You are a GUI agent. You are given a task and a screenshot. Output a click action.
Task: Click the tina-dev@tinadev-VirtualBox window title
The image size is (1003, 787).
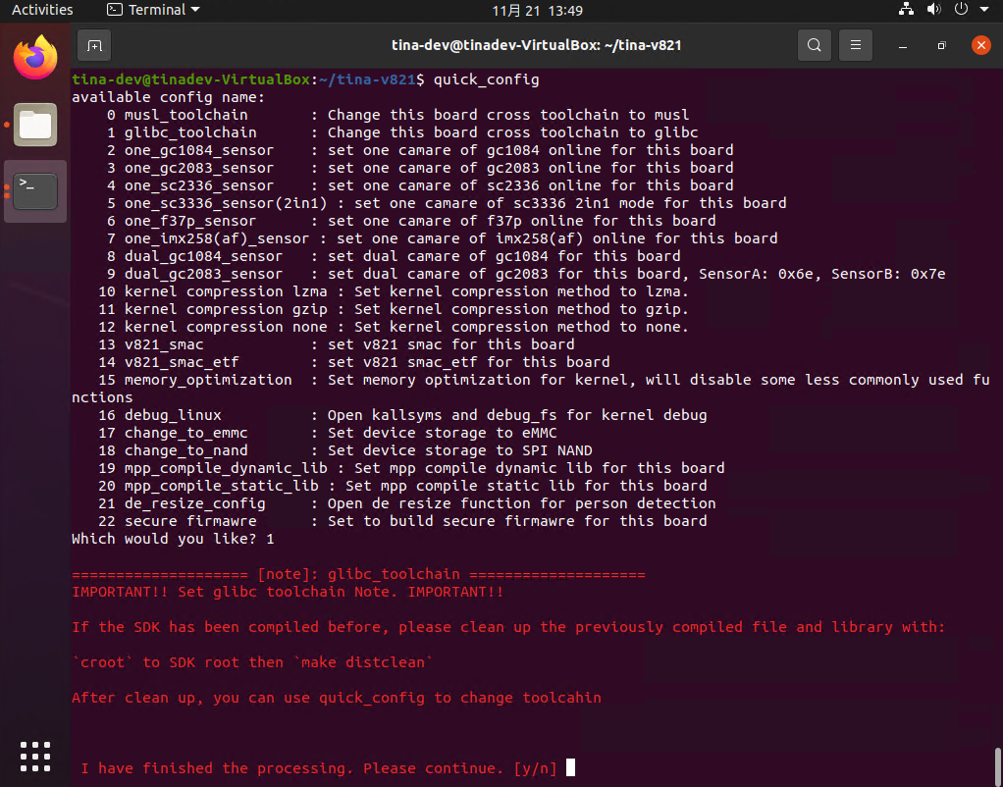tap(536, 45)
